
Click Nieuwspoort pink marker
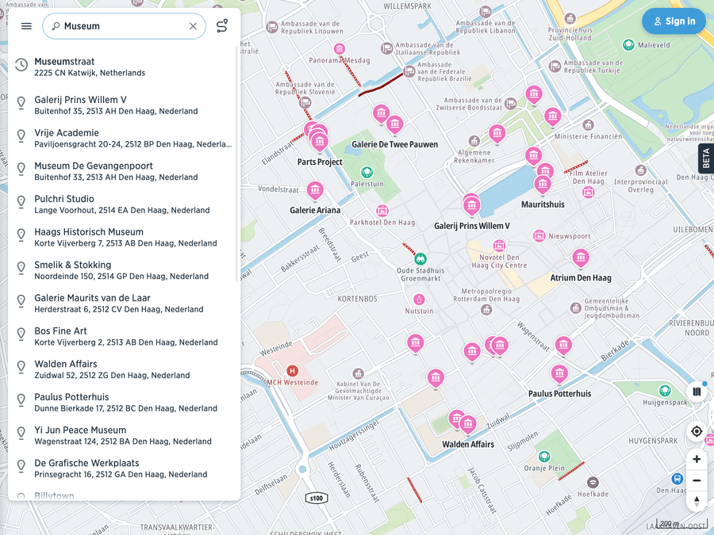point(539,235)
